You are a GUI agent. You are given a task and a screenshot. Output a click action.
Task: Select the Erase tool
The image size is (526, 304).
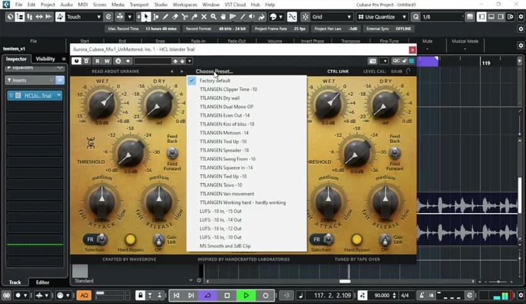click(x=175, y=17)
